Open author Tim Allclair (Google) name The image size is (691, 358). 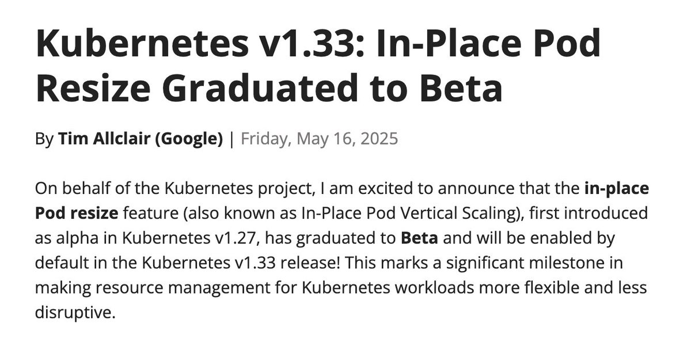141,139
